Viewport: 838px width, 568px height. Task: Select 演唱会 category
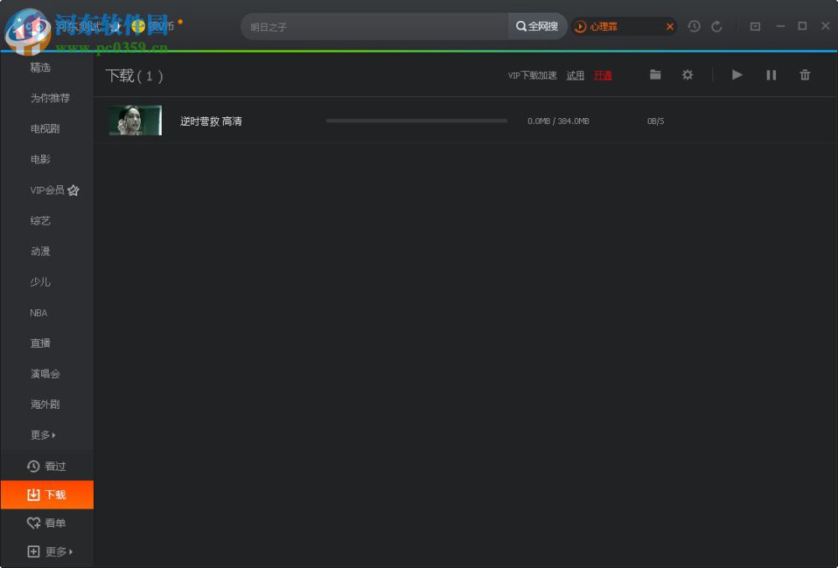(x=45, y=374)
